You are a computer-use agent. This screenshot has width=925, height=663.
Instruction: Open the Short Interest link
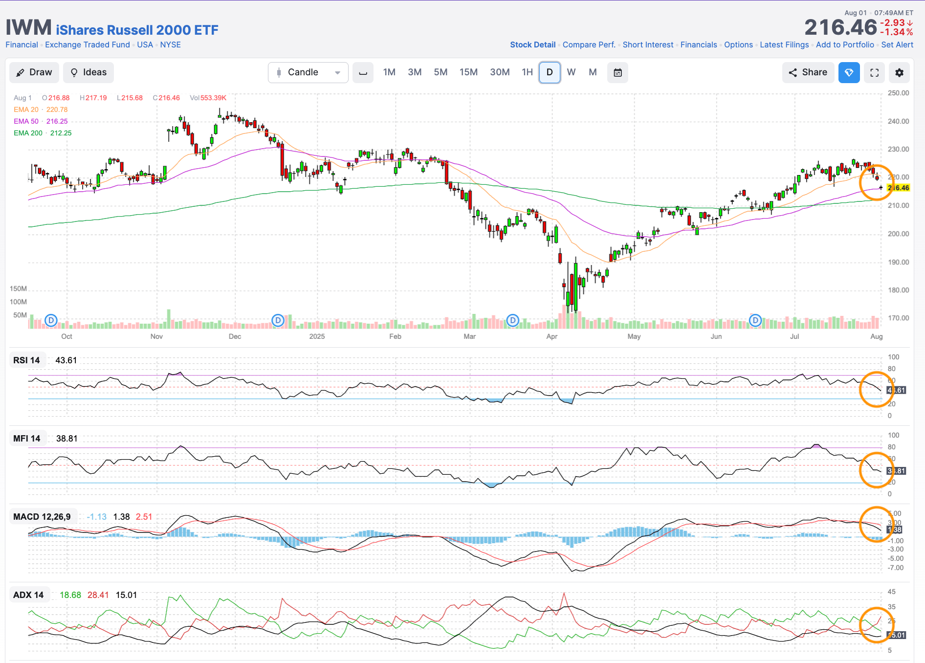click(x=648, y=44)
